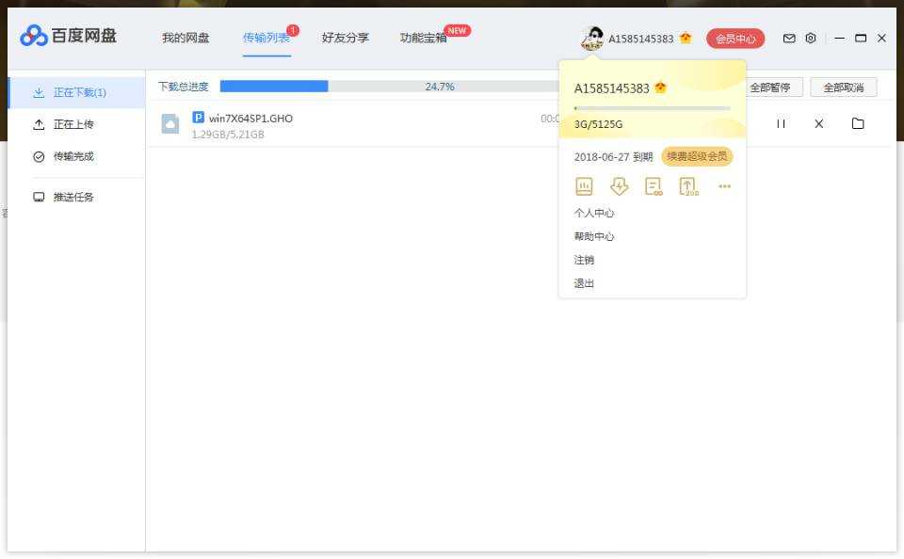Open 个人中心 from the account menu
This screenshot has width=904, height=559.
click(594, 214)
